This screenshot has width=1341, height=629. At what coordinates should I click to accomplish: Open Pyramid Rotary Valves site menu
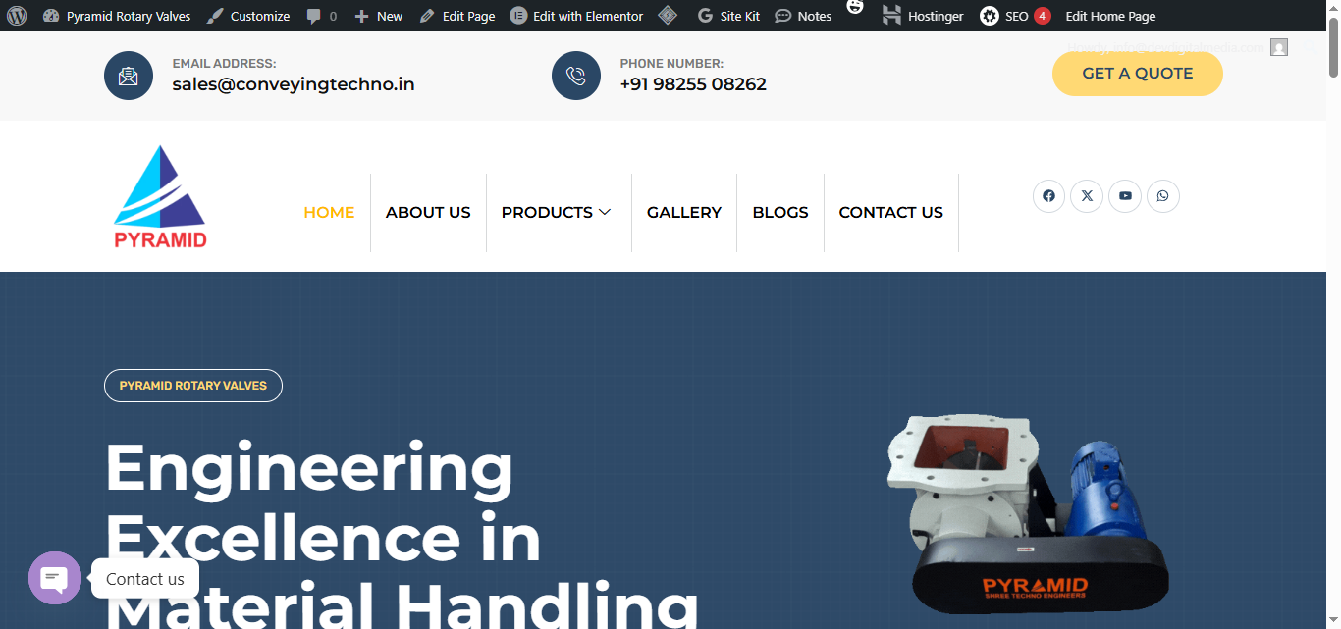click(x=117, y=16)
